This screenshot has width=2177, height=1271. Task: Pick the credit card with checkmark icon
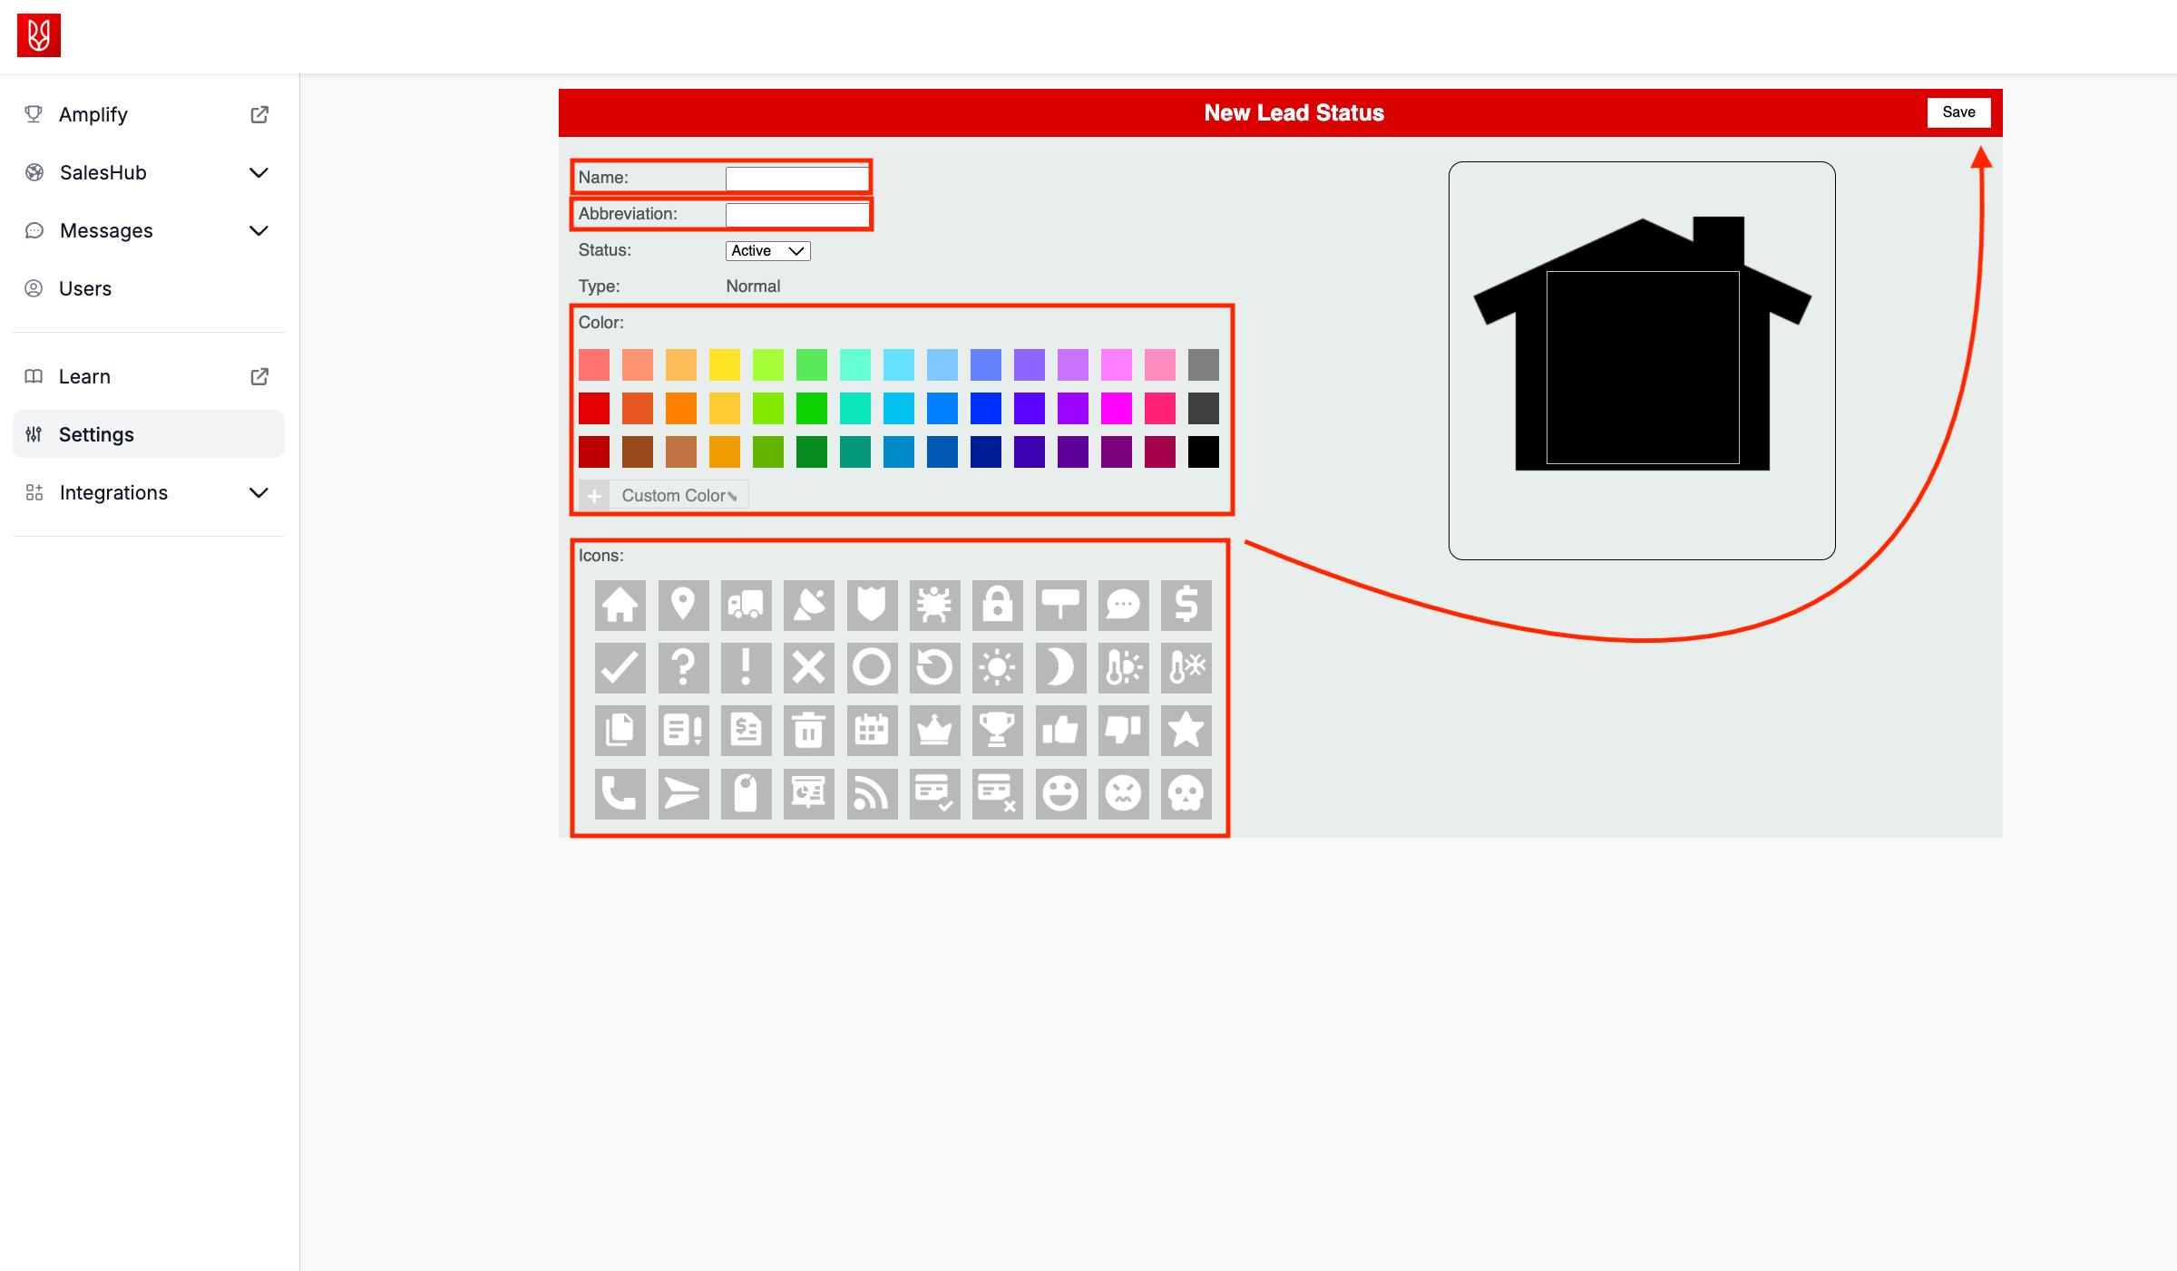pyautogui.click(x=934, y=794)
